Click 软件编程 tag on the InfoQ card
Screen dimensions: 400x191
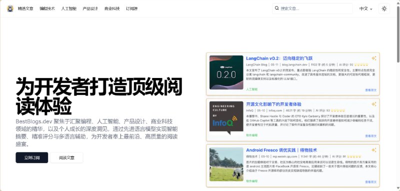coord(252,135)
